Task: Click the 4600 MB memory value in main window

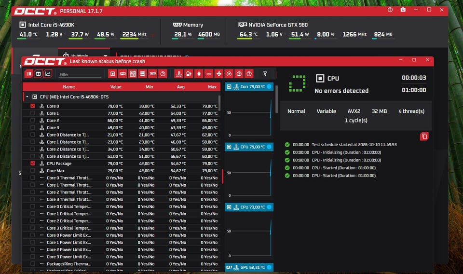Action: (x=209, y=34)
